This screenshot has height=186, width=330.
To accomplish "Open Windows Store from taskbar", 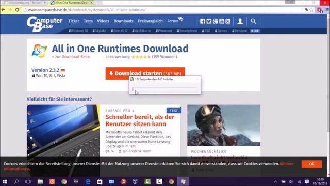I will [100, 181].
